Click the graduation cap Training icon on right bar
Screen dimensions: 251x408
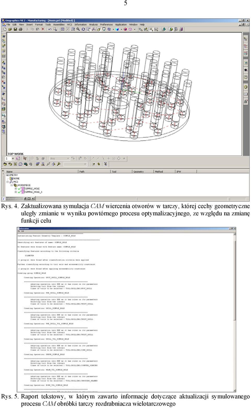246,70
